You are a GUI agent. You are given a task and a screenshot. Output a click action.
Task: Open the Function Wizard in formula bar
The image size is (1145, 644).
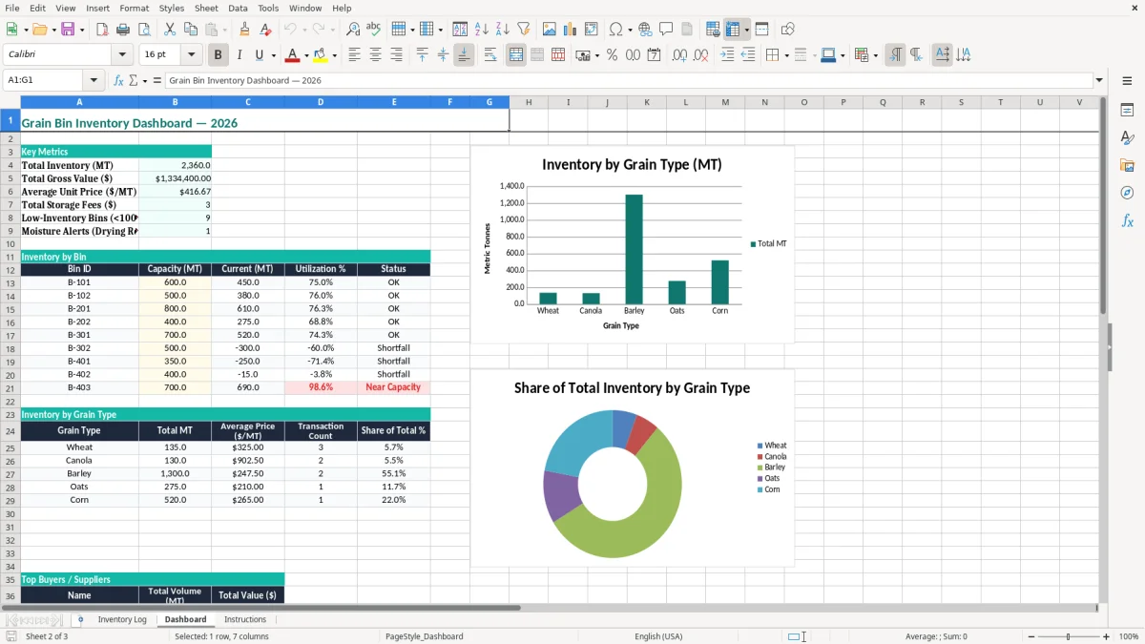click(x=118, y=80)
